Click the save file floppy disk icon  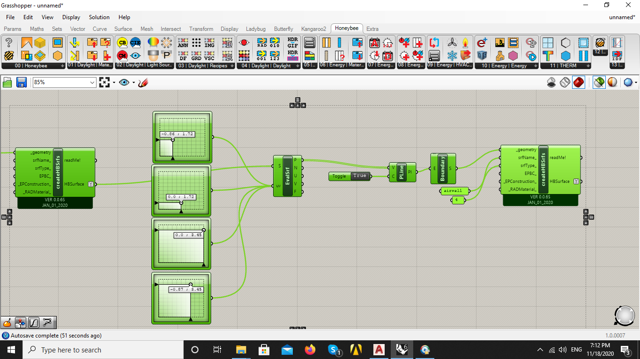pos(21,83)
